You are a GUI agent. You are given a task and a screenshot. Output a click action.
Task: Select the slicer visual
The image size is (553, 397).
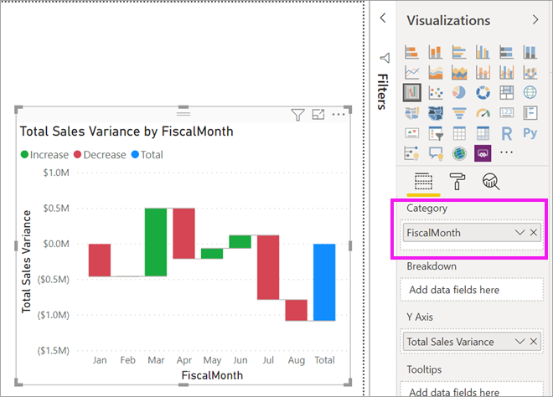point(436,133)
